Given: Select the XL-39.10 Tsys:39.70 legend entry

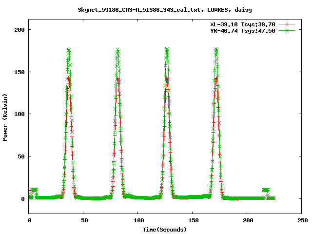Looking at the screenshot, I should 243,24.
